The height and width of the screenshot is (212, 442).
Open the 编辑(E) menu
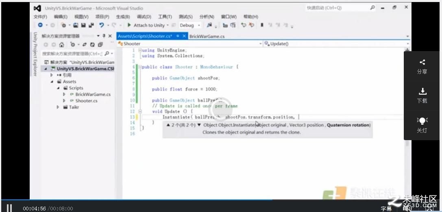click(x=61, y=17)
